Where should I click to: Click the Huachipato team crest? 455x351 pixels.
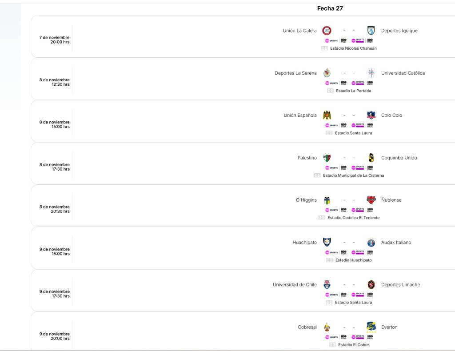tap(327, 242)
